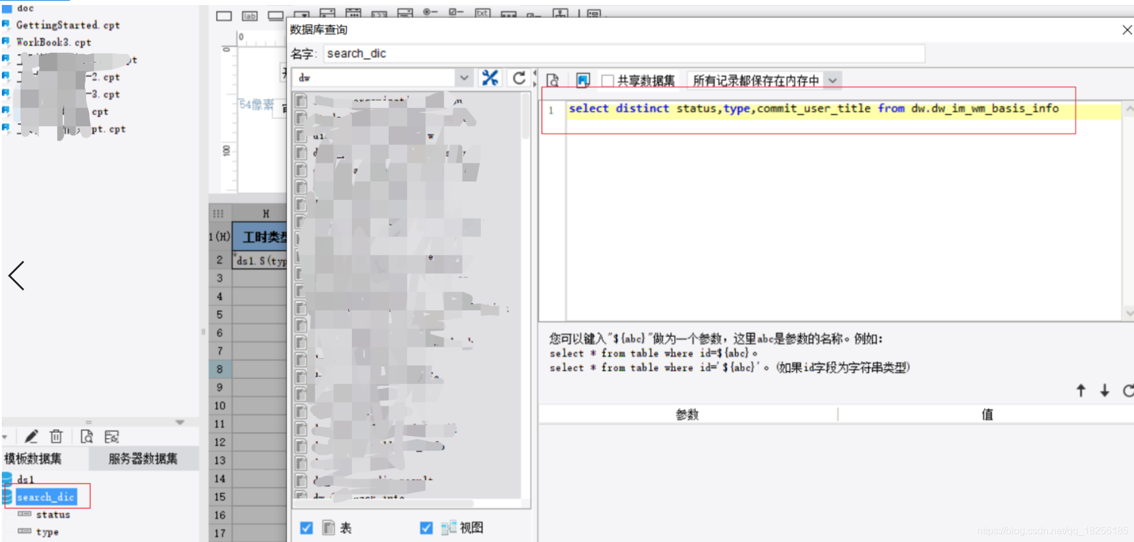Screen dimensions: 1134x542
Task: Click the ds1 dataset database icon
Action: point(7,479)
